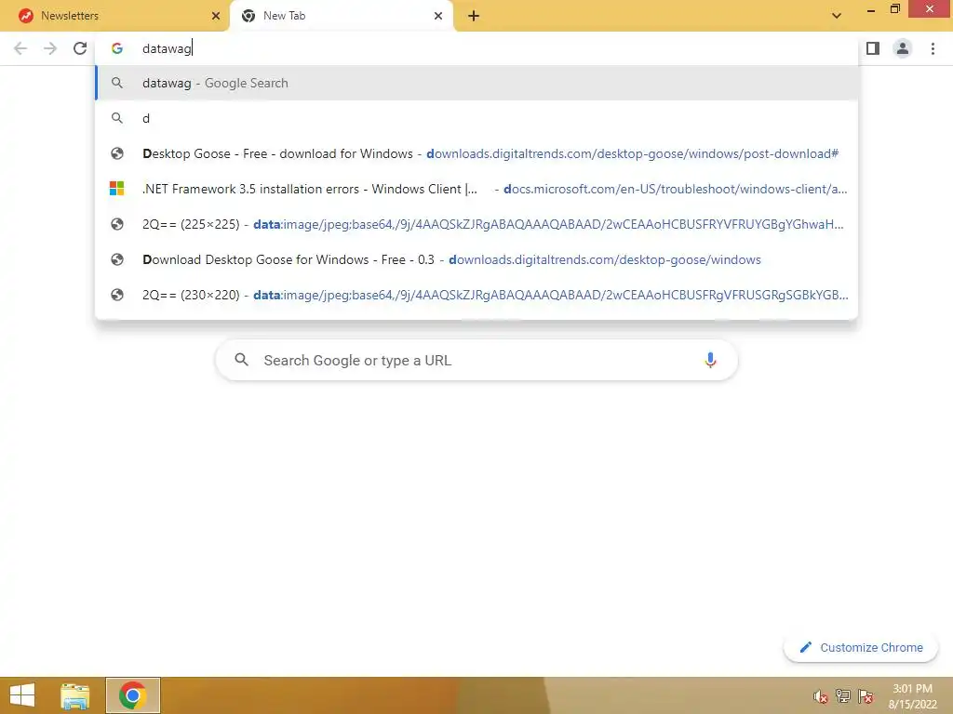Select the 'd' search suggestion

476,118
